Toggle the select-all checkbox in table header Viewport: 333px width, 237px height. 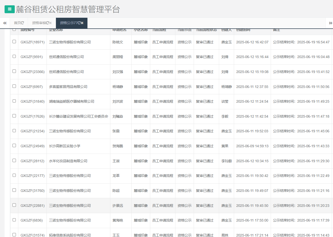pyautogui.click(x=14, y=29)
